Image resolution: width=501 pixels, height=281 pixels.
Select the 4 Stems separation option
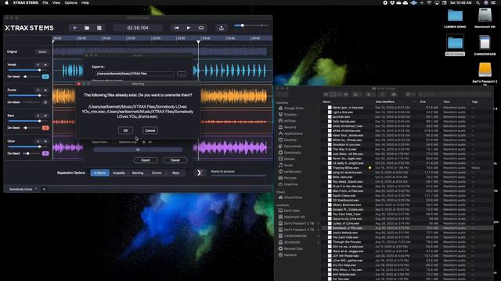(99, 173)
